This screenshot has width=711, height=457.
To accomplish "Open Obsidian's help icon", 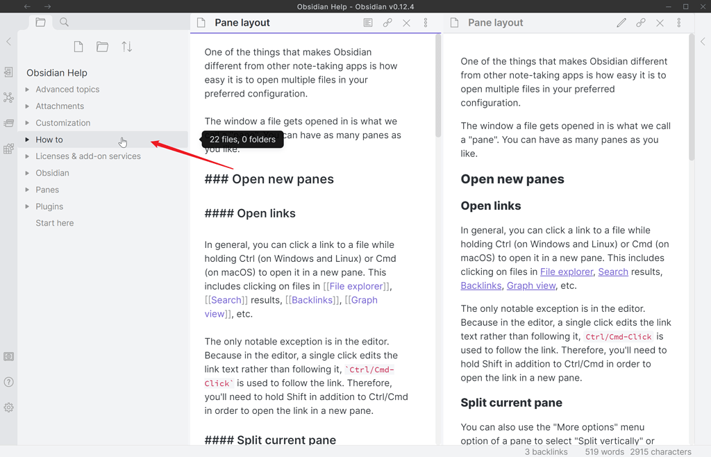I will tap(8, 380).
